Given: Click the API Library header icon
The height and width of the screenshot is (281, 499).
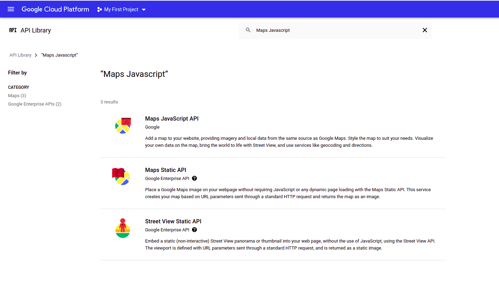Looking at the screenshot, I should [13, 30].
